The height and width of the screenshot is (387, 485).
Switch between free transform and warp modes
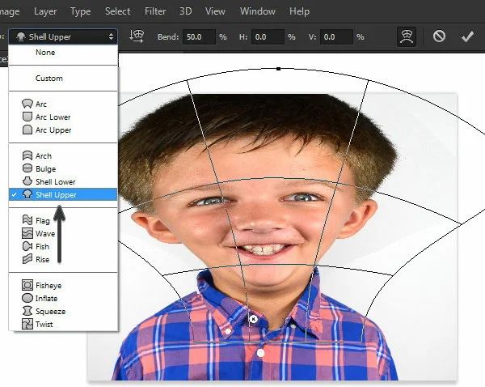[x=406, y=36]
